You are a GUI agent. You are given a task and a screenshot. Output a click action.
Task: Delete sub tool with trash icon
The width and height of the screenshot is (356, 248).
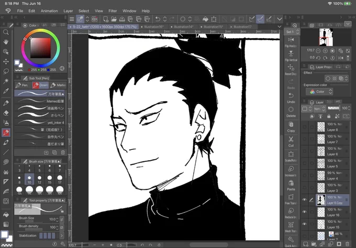coord(63,152)
